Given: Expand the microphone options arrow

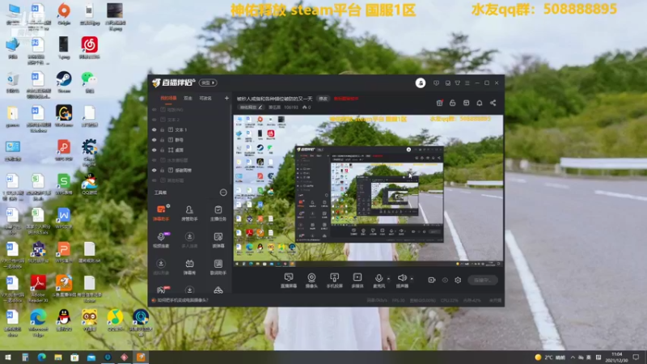Looking at the screenshot, I should coord(388,279).
